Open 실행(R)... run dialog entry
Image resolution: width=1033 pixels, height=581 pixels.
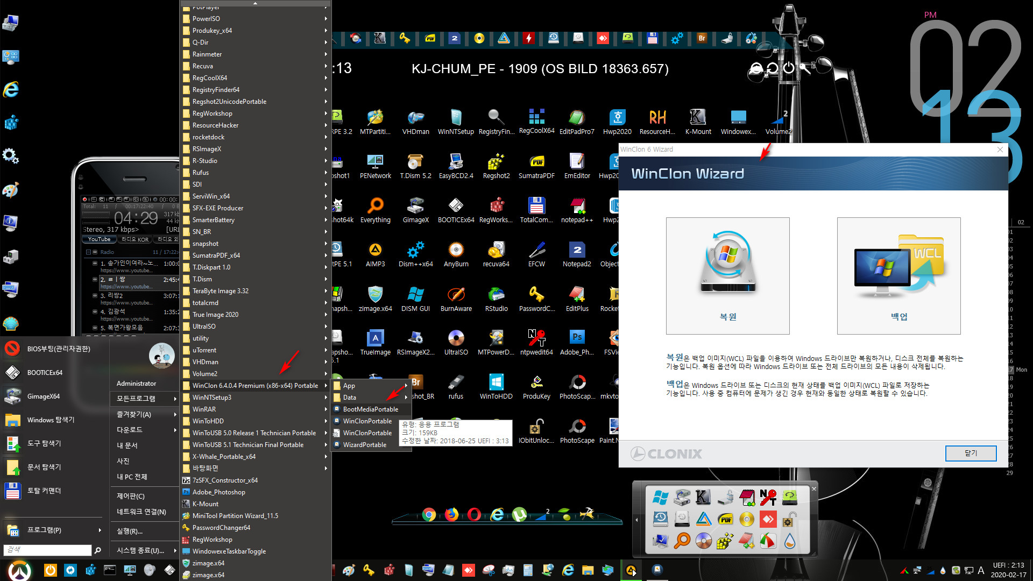point(145,530)
